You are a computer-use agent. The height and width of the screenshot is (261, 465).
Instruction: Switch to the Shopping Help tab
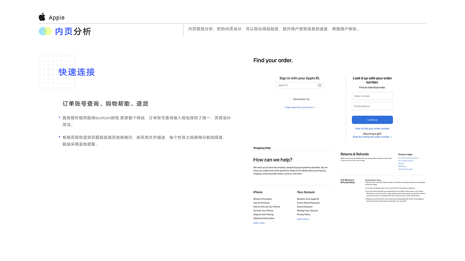pos(262,148)
